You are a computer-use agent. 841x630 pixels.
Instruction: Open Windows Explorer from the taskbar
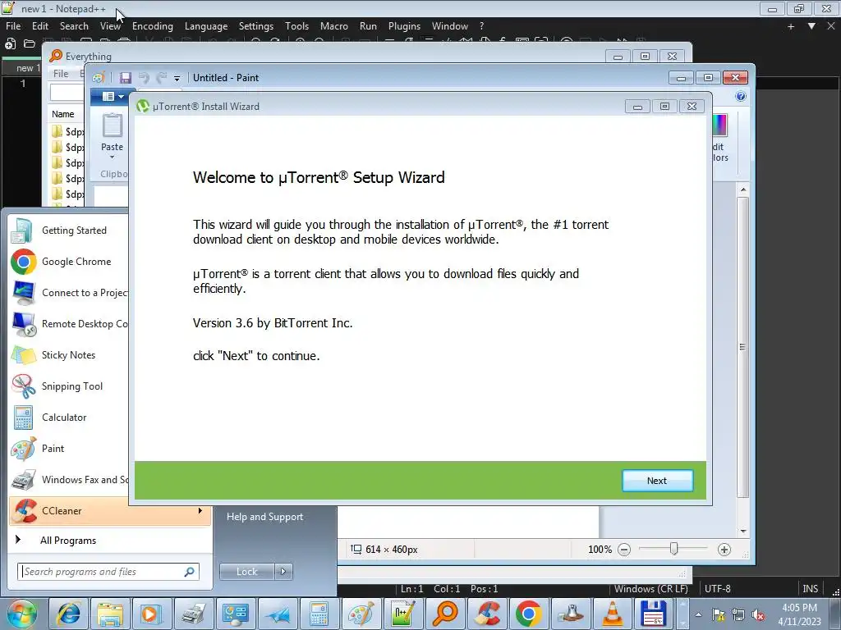pyautogui.click(x=110, y=614)
